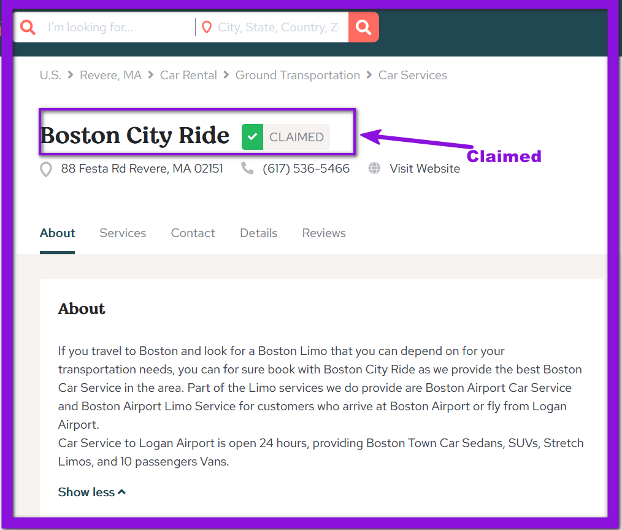Click the Boston City Ride heading
Screen dimensions: 622x530
[x=135, y=135]
